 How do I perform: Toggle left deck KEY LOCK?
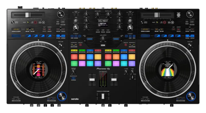pyautogui.click(x=36, y=22)
